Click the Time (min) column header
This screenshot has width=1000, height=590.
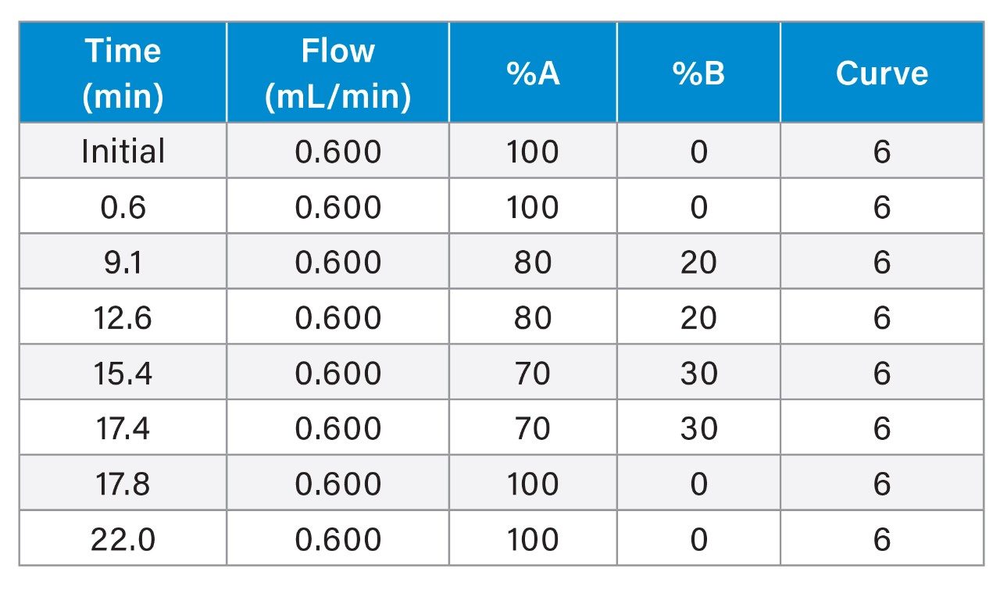(123, 73)
